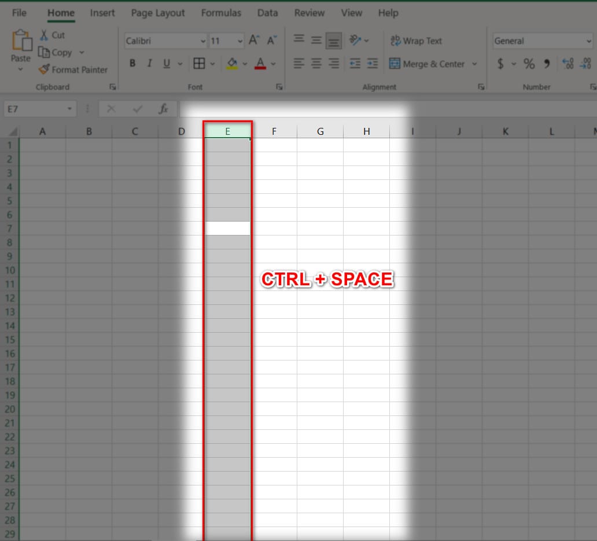Open Font settings dialog launcher
597x541 pixels.
click(x=279, y=87)
